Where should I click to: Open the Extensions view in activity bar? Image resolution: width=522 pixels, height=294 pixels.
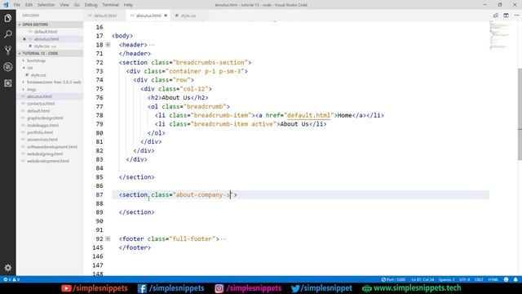pos(7,83)
